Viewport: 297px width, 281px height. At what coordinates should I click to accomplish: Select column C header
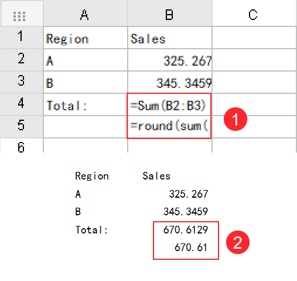(254, 13)
